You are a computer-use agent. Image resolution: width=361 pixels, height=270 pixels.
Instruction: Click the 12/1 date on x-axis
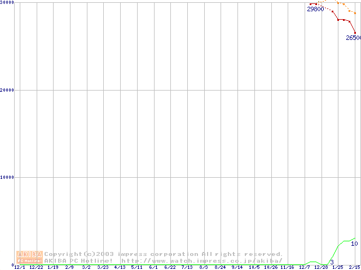[19, 267]
